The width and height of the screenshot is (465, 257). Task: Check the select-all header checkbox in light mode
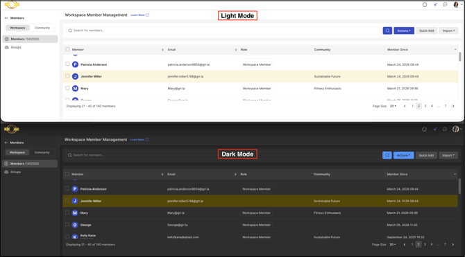(67, 49)
